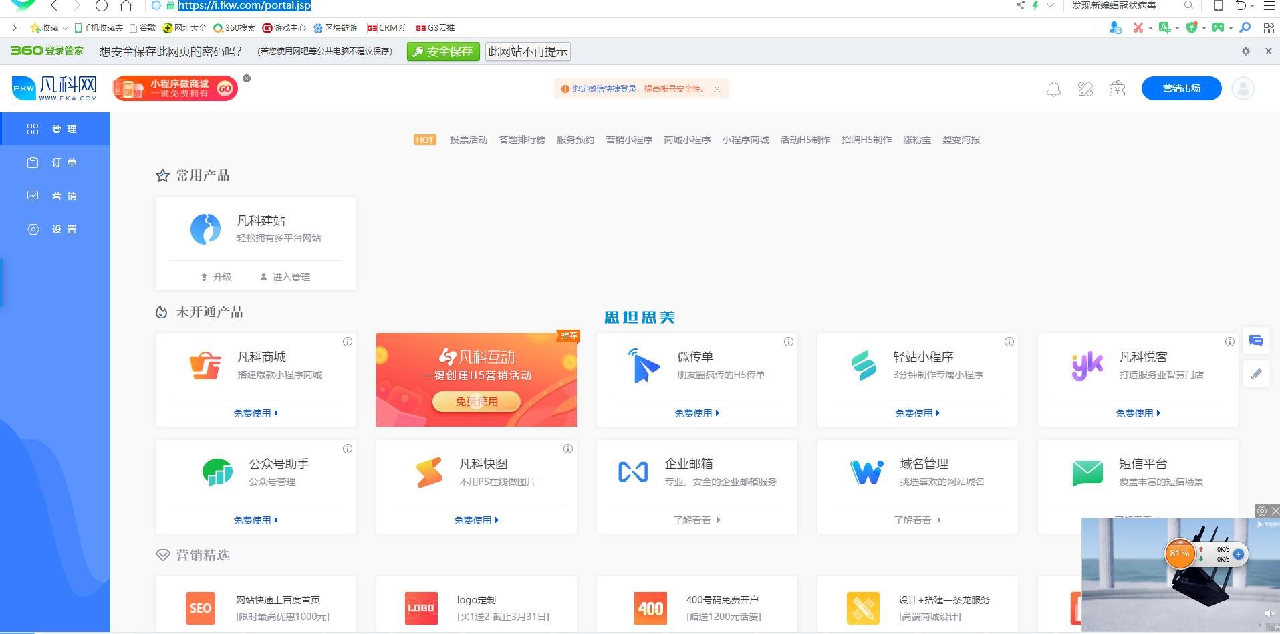Click 了解看看 under 域名管理
Image resolution: width=1280 pixels, height=634 pixels.
pyautogui.click(x=918, y=520)
